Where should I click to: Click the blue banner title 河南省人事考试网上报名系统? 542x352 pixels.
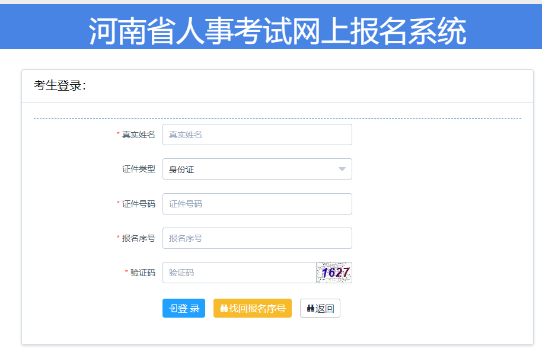[270, 25]
